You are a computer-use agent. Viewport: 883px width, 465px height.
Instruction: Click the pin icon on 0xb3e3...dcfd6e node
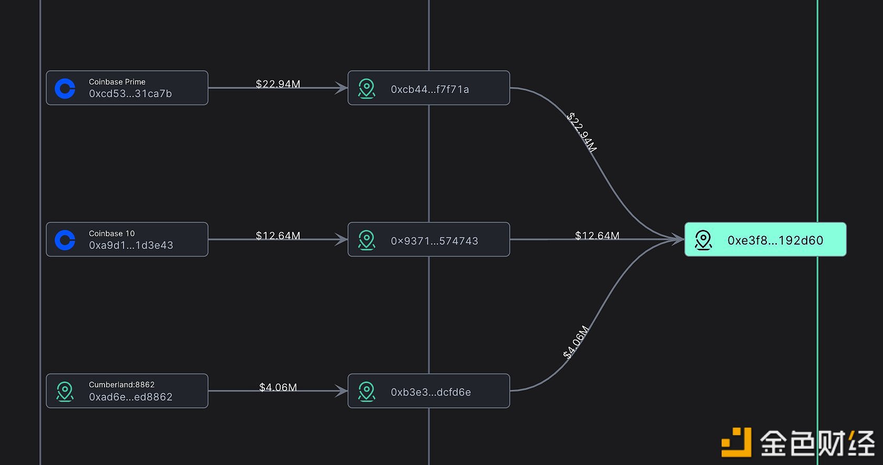click(366, 392)
